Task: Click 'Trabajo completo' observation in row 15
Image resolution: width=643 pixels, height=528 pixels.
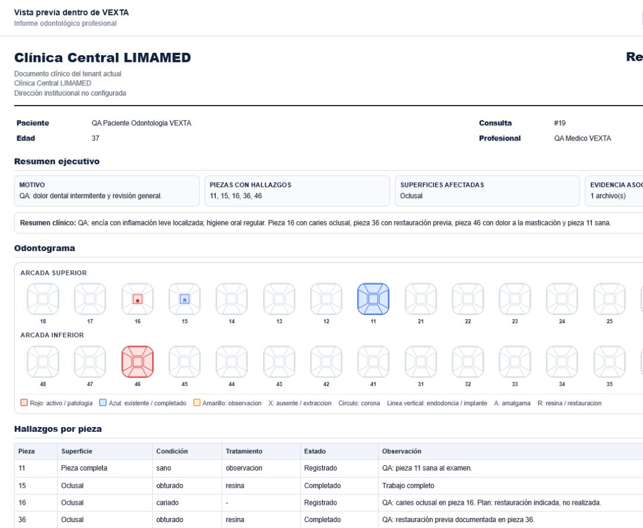Action: (408, 485)
